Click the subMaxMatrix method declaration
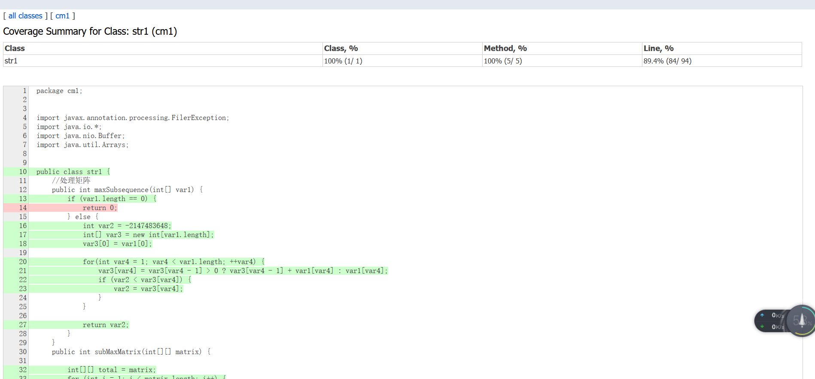815x379 pixels. [x=131, y=352]
